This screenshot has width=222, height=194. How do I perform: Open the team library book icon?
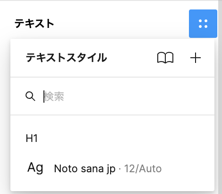click(165, 58)
